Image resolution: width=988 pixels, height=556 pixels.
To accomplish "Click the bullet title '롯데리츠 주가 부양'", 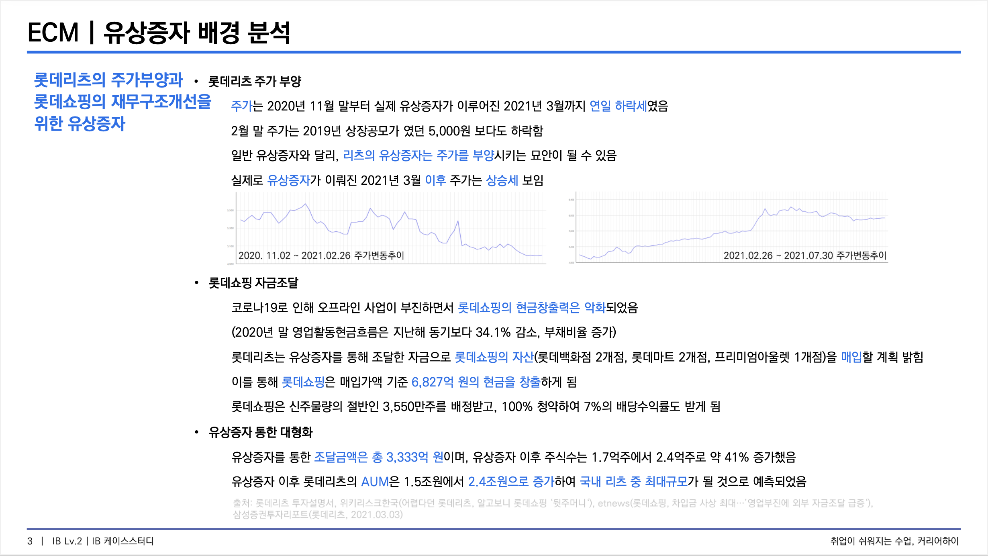I will [255, 82].
